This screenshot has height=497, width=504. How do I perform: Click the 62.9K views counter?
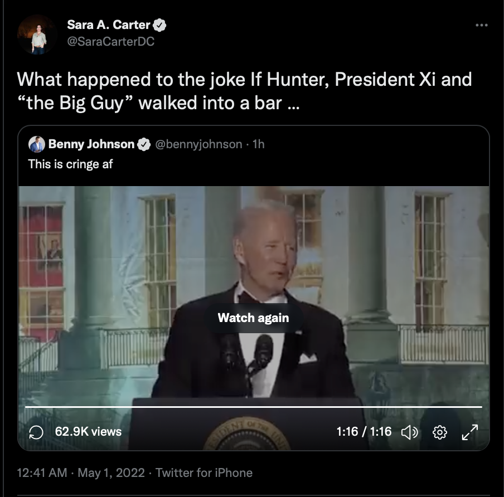(x=89, y=432)
